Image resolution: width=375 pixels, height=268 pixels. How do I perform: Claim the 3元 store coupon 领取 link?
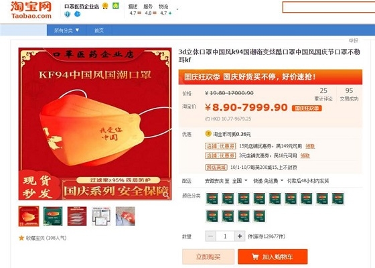pos(305,155)
